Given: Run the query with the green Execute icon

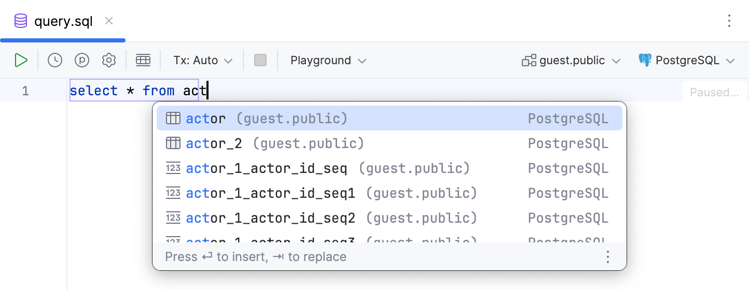Looking at the screenshot, I should click(21, 61).
